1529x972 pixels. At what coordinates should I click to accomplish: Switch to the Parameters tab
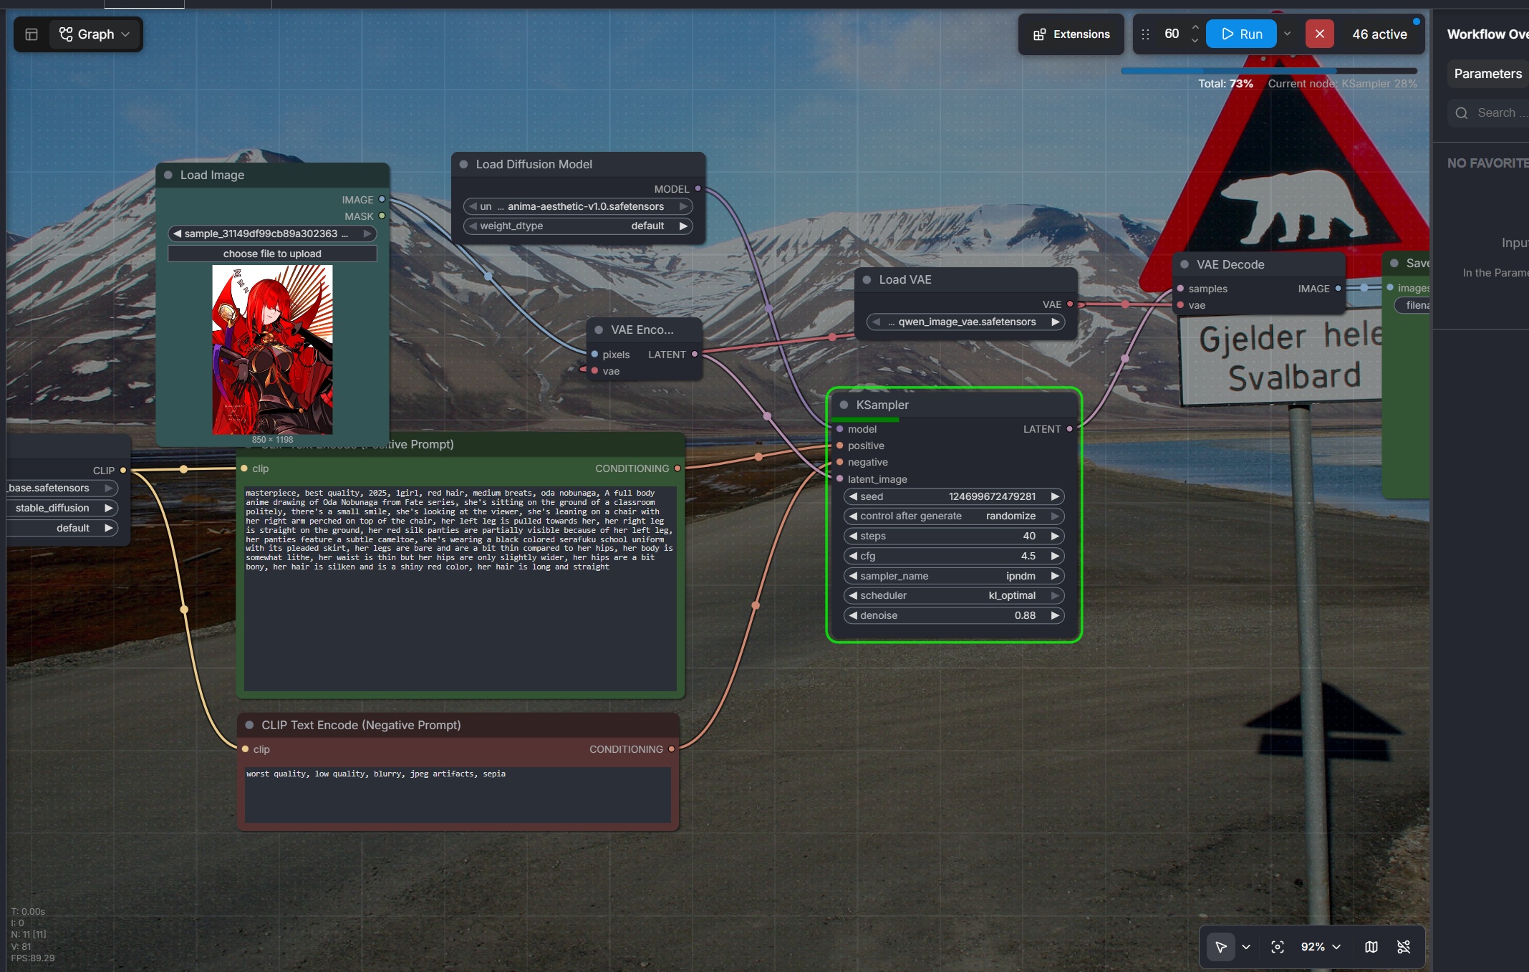[1487, 74]
